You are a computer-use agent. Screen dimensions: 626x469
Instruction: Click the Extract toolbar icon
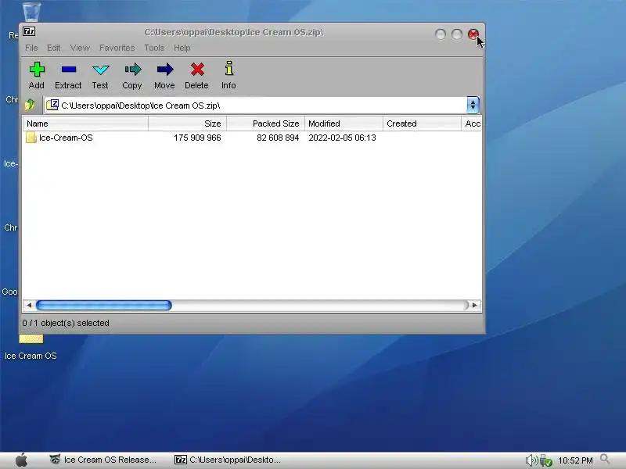[69, 70]
